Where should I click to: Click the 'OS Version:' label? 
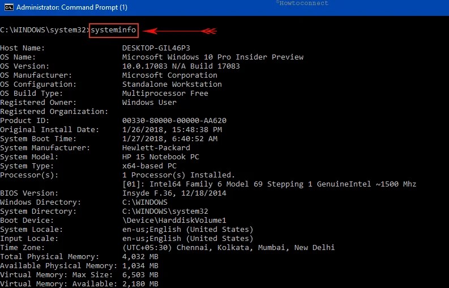(24, 66)
